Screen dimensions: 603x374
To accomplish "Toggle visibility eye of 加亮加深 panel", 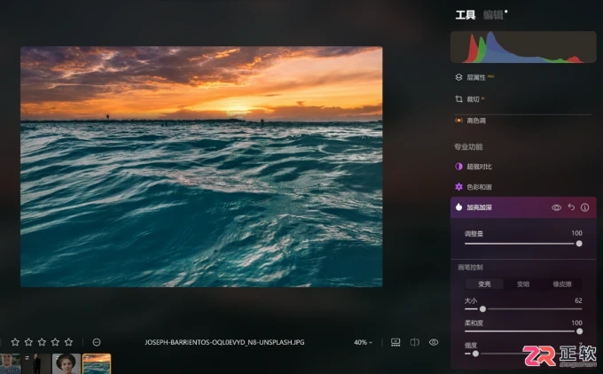I will point(557,207).
